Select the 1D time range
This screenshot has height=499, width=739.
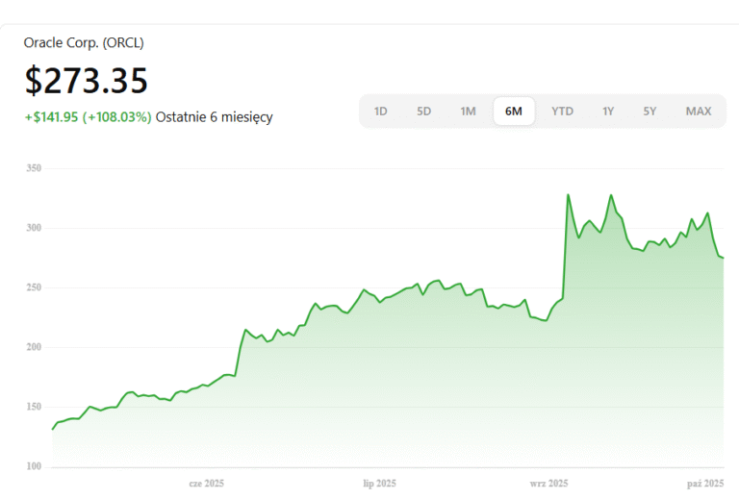click(380, 112)
